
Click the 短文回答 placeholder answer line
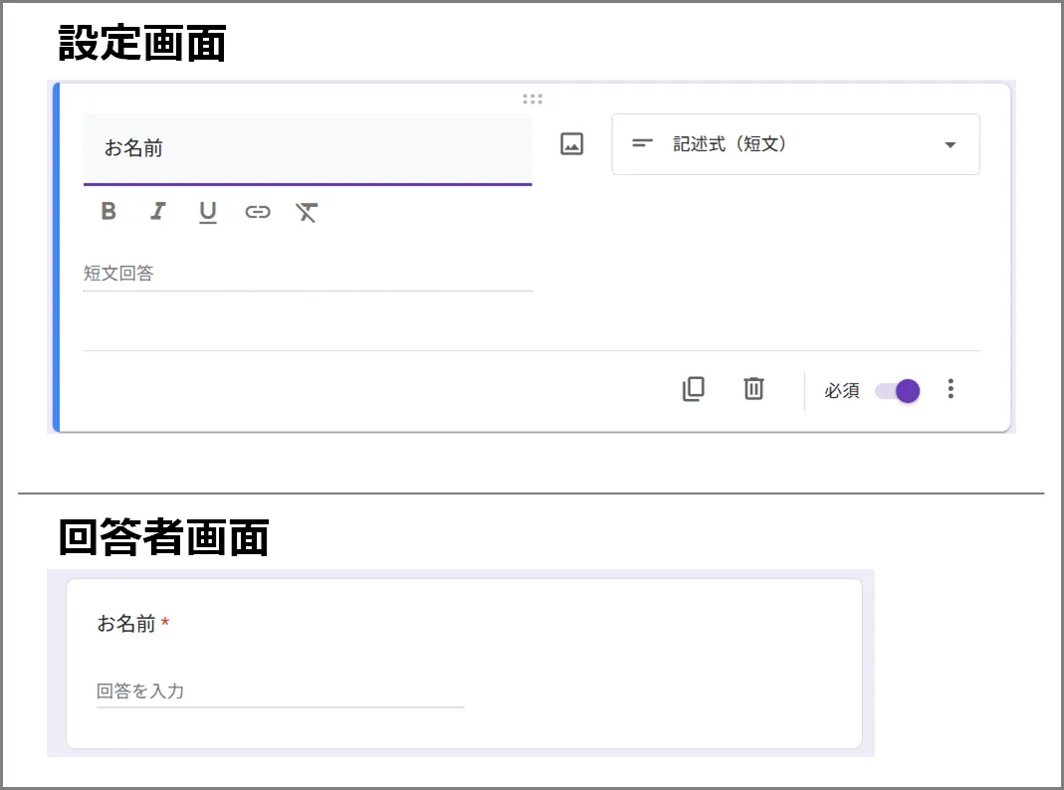click(307, 274)
